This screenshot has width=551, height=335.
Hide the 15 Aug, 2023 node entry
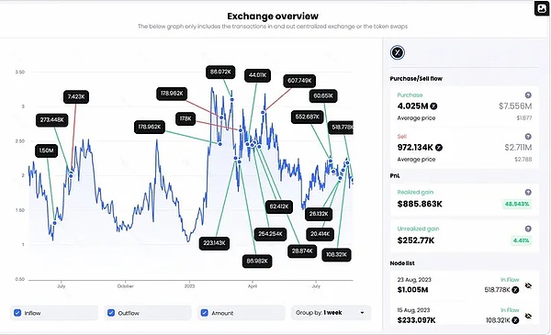coord(528,316)
